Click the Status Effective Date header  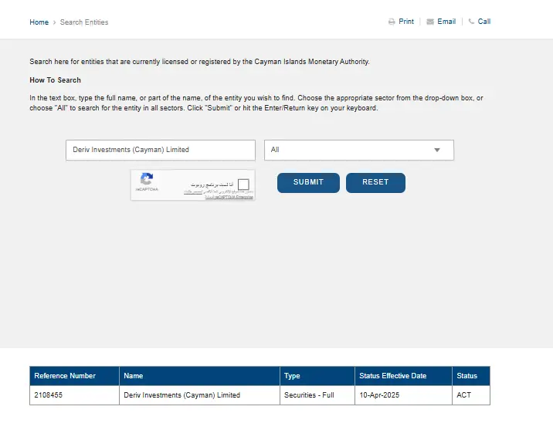tap(403, 376)
